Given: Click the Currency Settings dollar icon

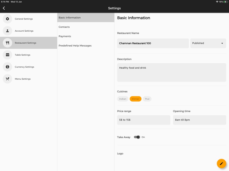Looking at the screenshot, I should (7, 67).
